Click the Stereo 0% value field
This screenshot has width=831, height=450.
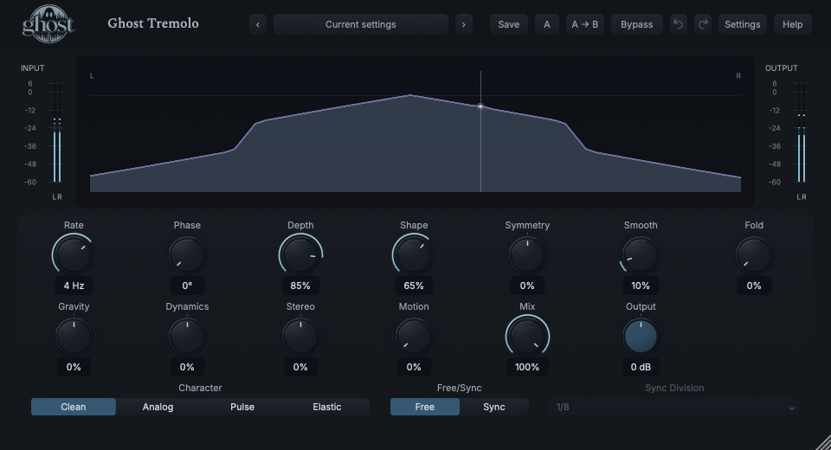(x=300, y=367)
